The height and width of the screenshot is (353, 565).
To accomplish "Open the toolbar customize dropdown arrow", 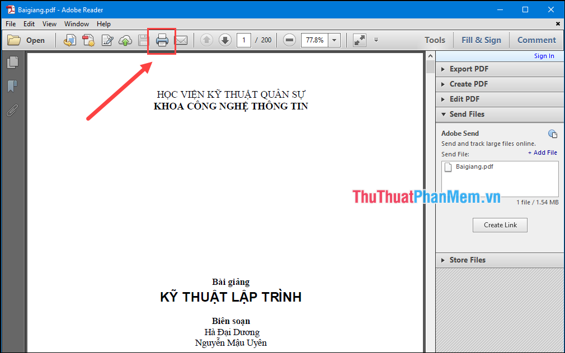I will click(376, 40).
